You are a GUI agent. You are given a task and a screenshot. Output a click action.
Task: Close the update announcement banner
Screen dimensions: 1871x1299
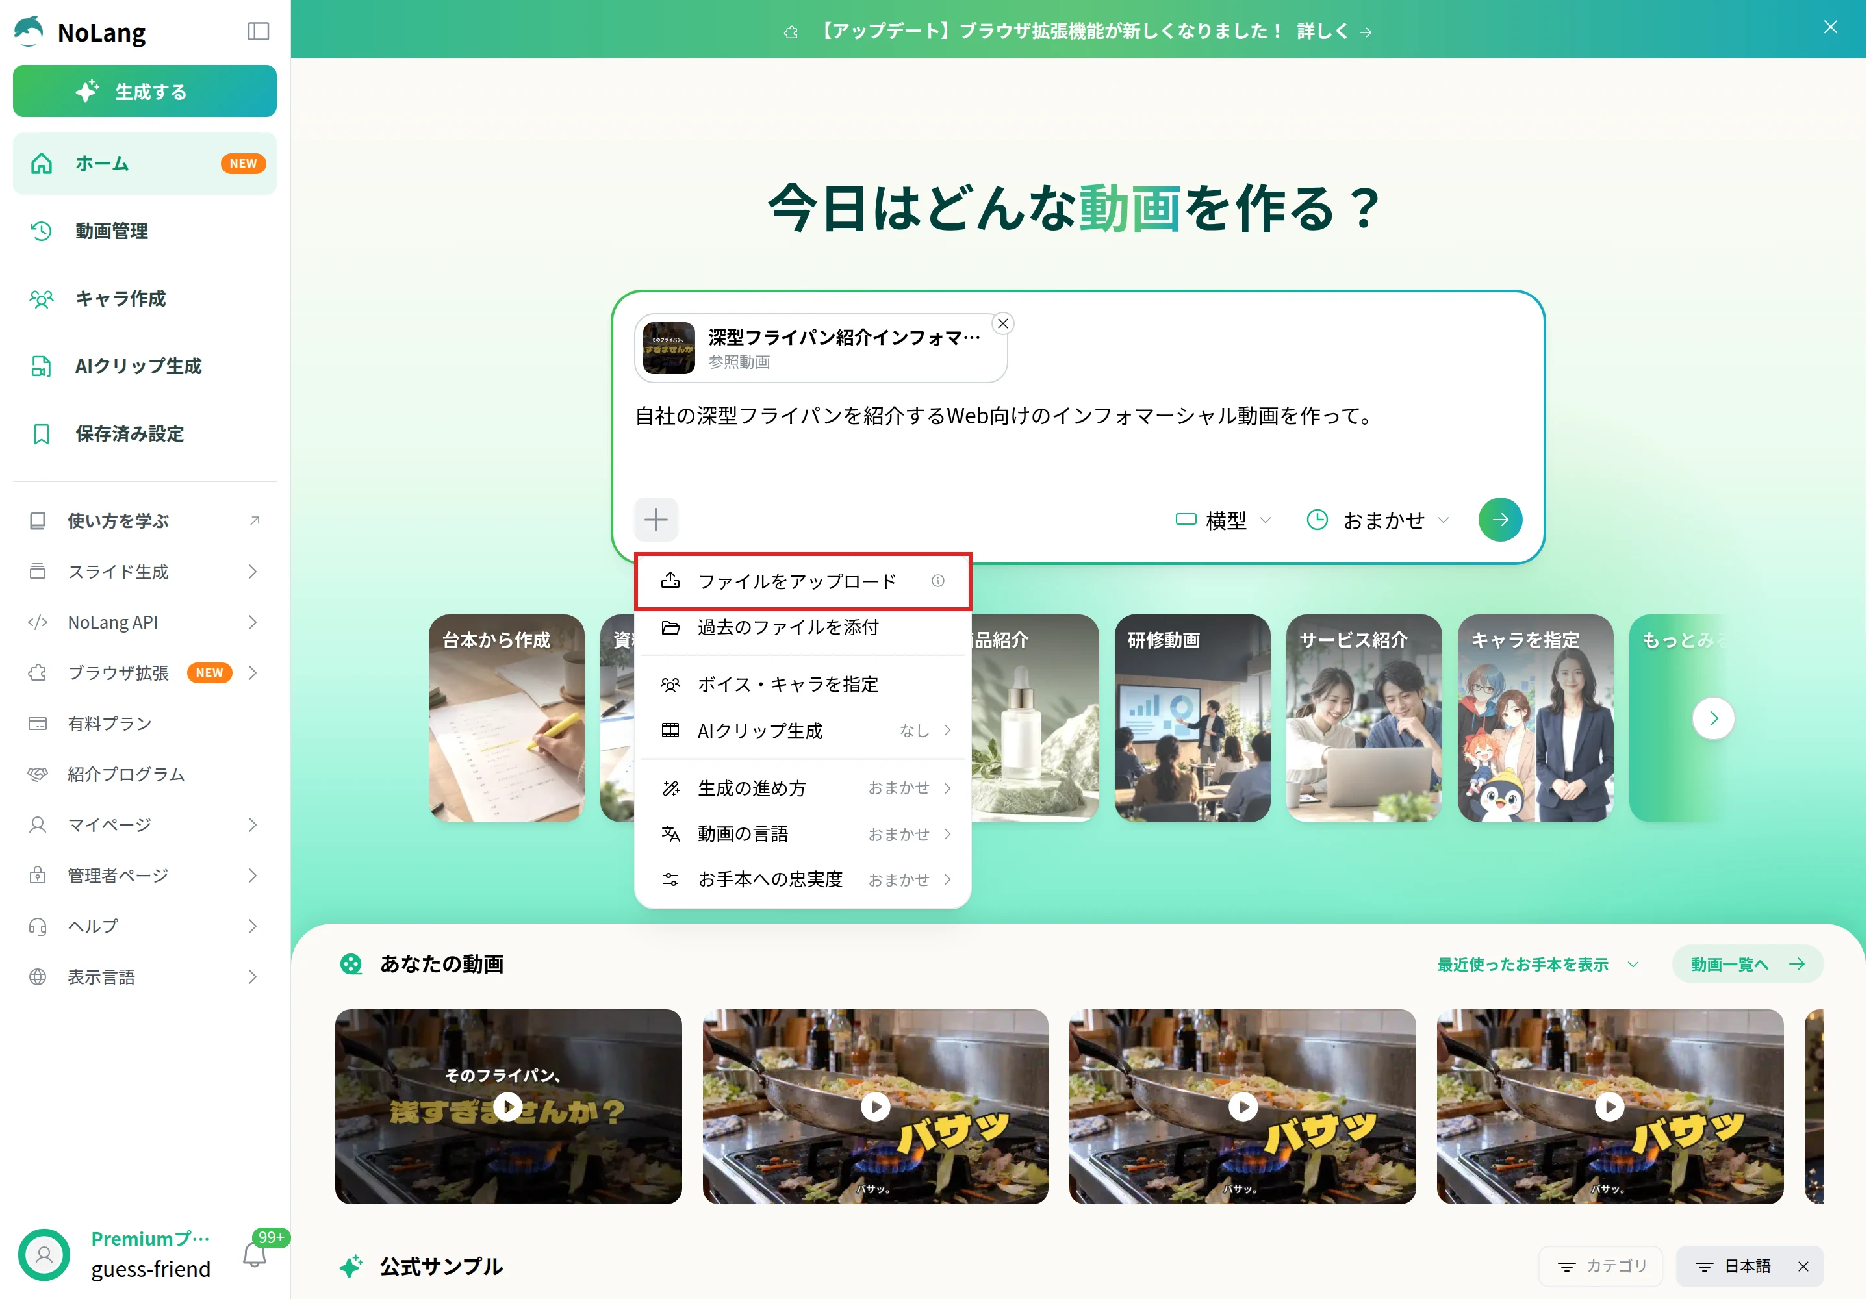1829,28
